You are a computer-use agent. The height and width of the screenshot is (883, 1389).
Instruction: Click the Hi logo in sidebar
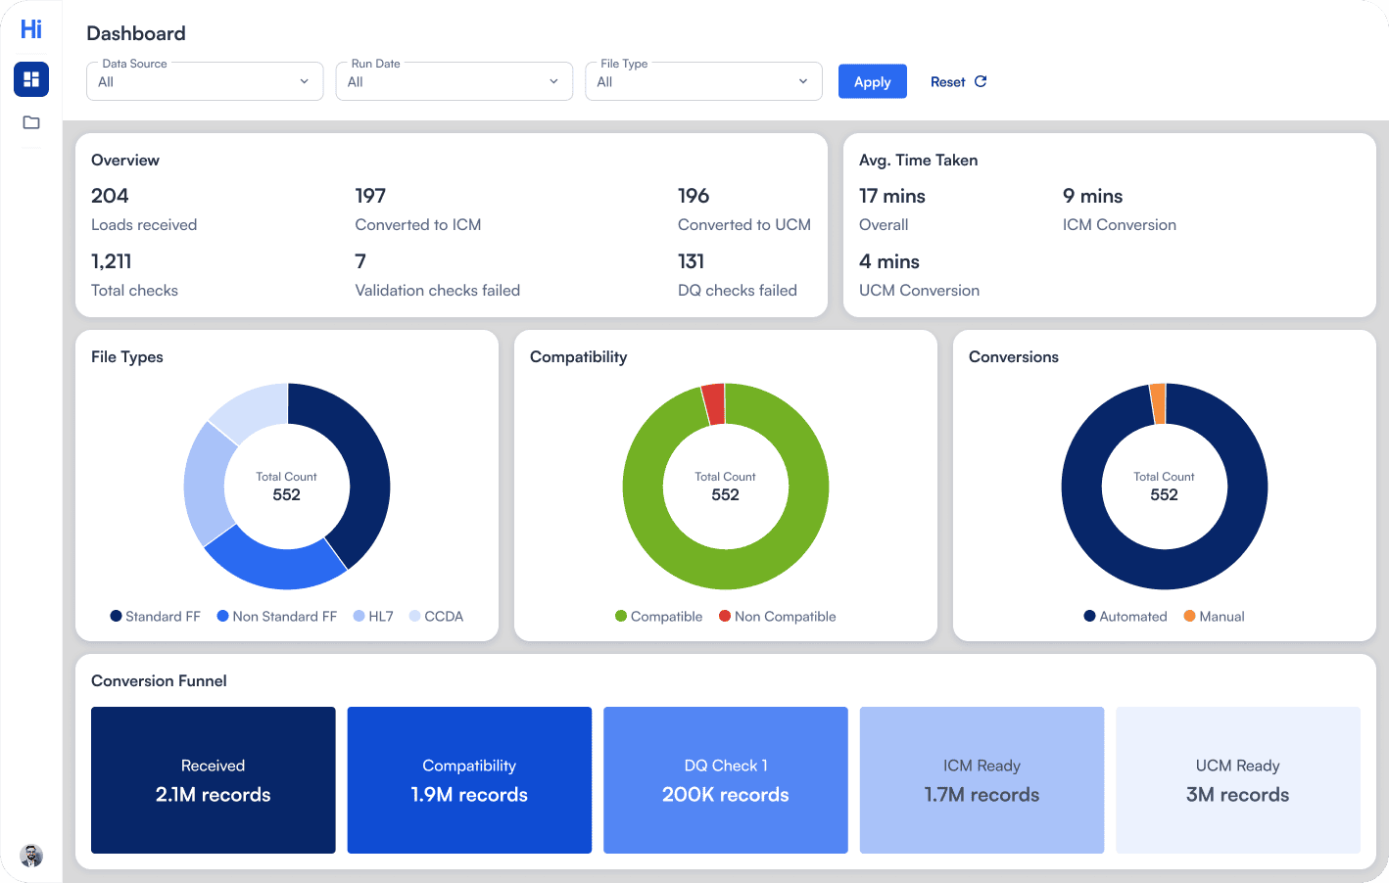(31, 29)
